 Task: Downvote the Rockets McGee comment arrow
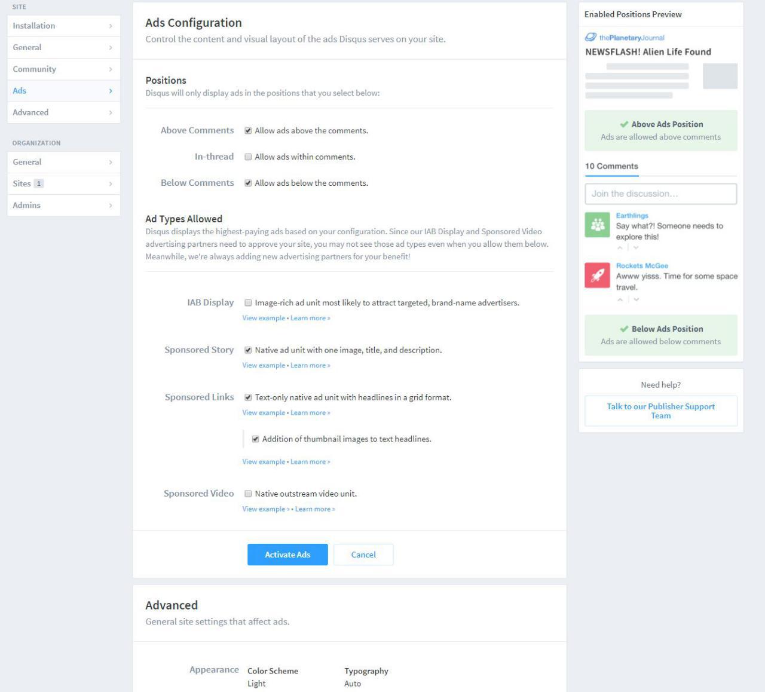tap(636, 299)
